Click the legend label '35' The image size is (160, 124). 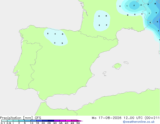pyautogui.click(x=61, y=123)
